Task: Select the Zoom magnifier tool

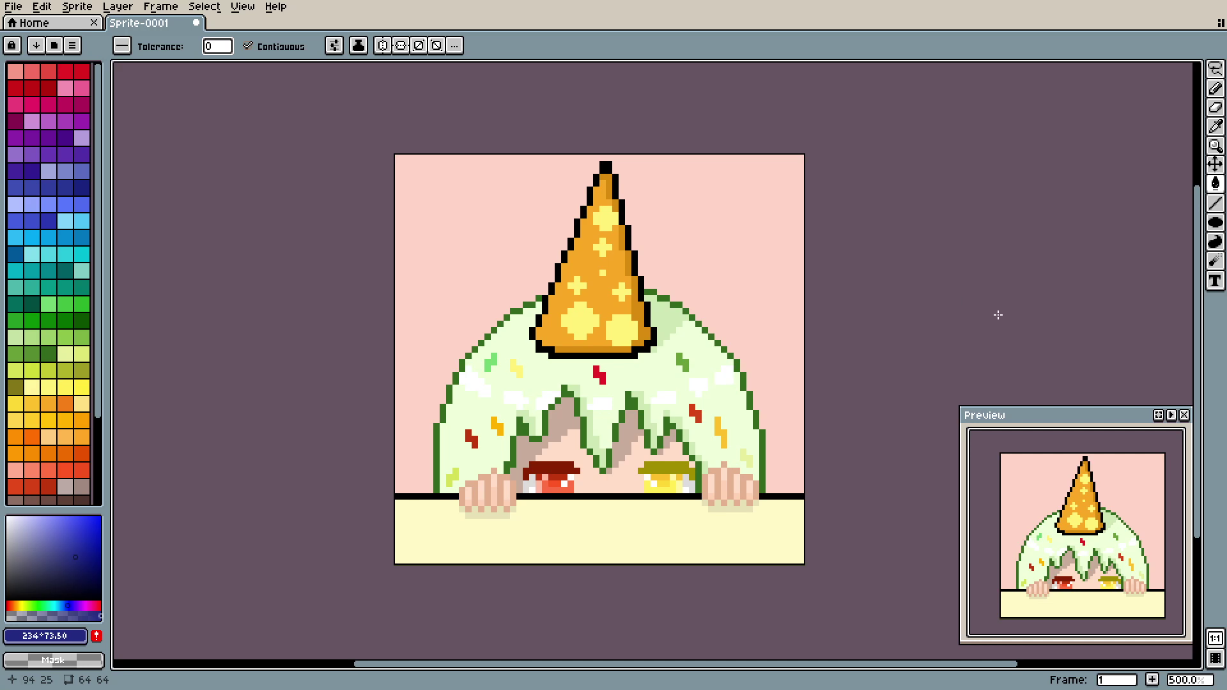Action: (1215, 146)
